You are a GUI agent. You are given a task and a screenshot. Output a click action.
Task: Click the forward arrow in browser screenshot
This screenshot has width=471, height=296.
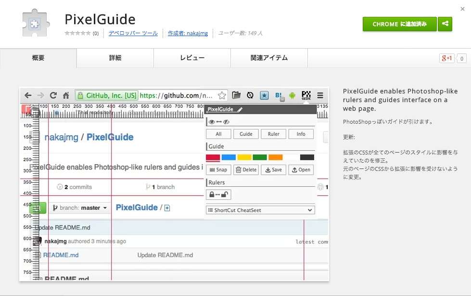(x=40, y=96)
